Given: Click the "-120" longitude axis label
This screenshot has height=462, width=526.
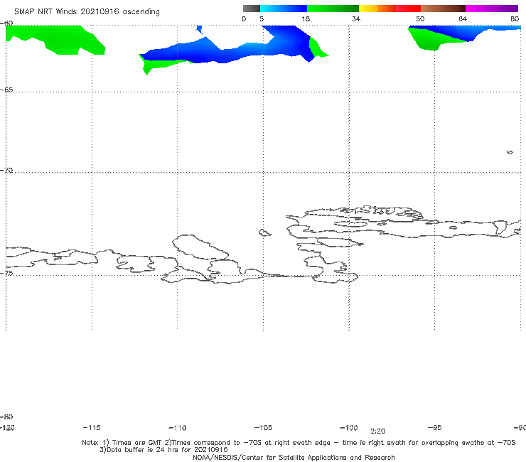Looking at the screenshot, I should point(7,427).
